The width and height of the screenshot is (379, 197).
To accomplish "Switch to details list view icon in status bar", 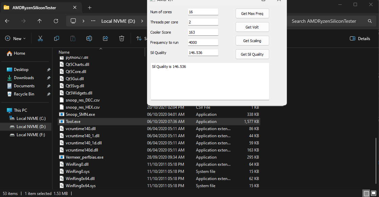I will (366, 193).
